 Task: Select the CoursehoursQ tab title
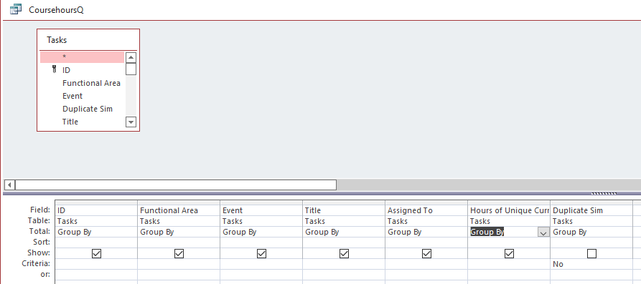[56, 10]
